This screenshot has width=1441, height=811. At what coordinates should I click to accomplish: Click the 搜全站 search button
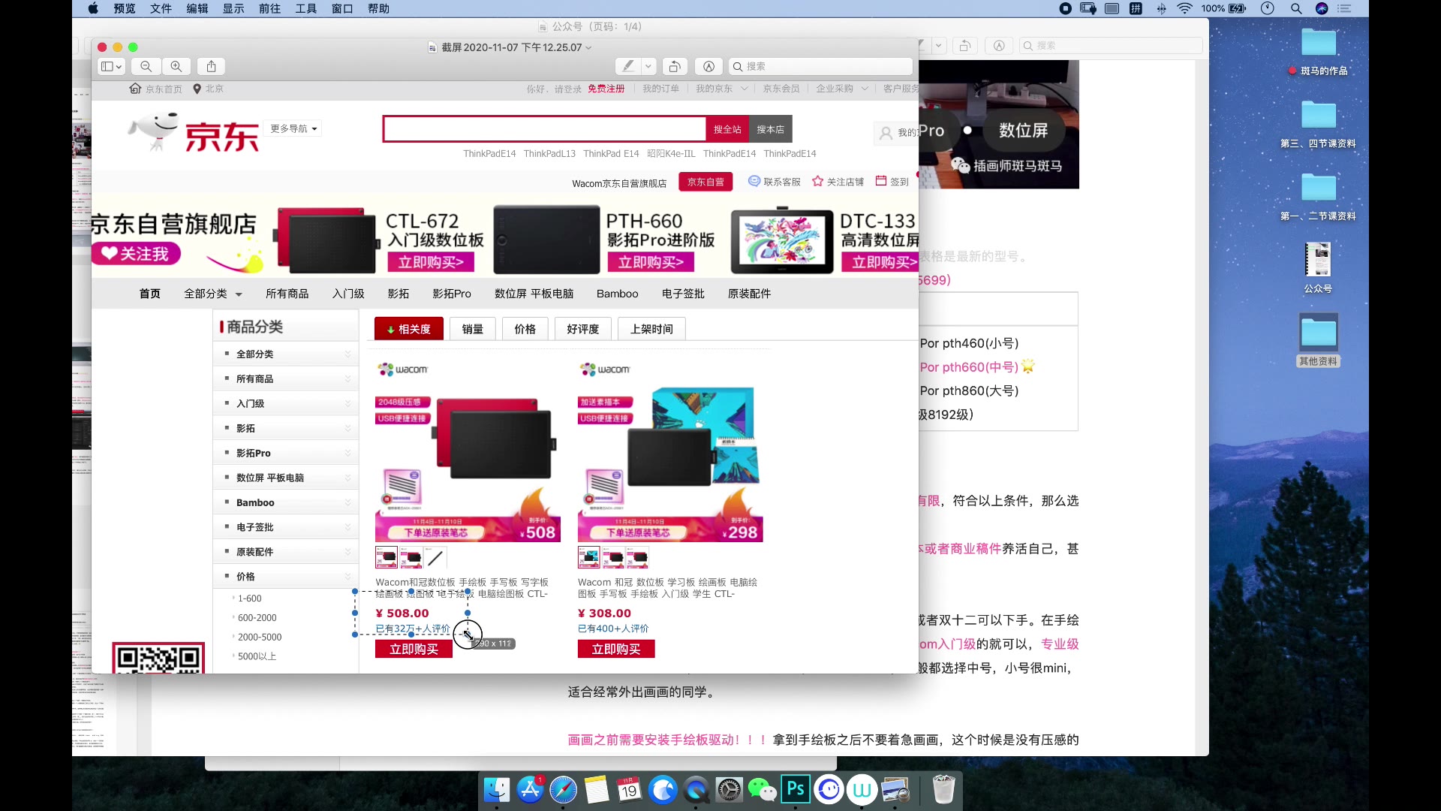click(x=727, y=129)
